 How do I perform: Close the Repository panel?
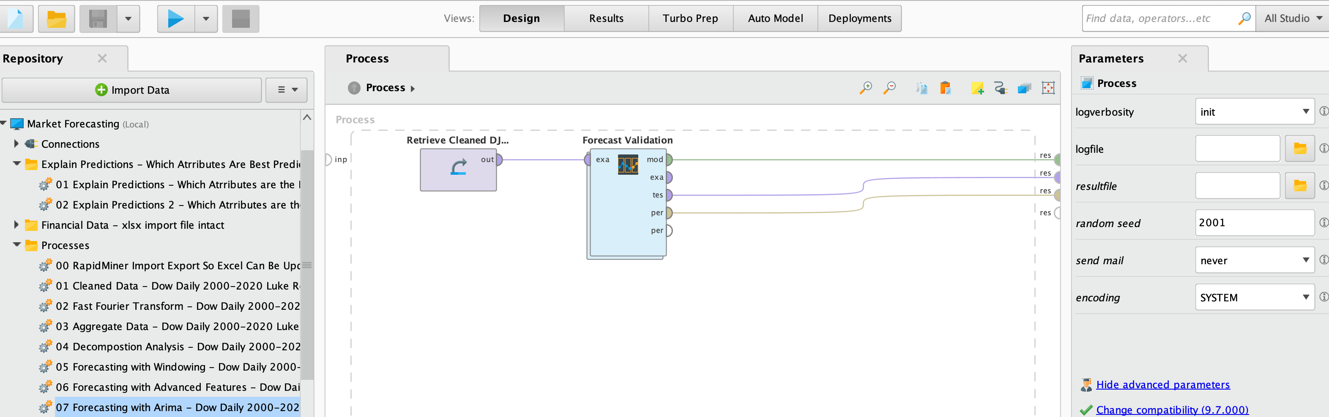point(102,59)
